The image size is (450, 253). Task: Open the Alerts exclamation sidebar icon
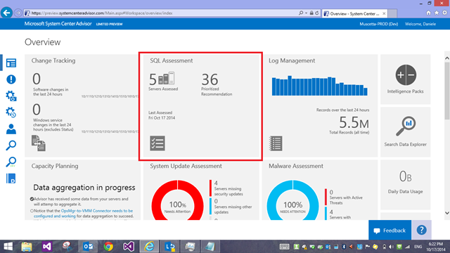pyautogui.click(x=11, y=79)
